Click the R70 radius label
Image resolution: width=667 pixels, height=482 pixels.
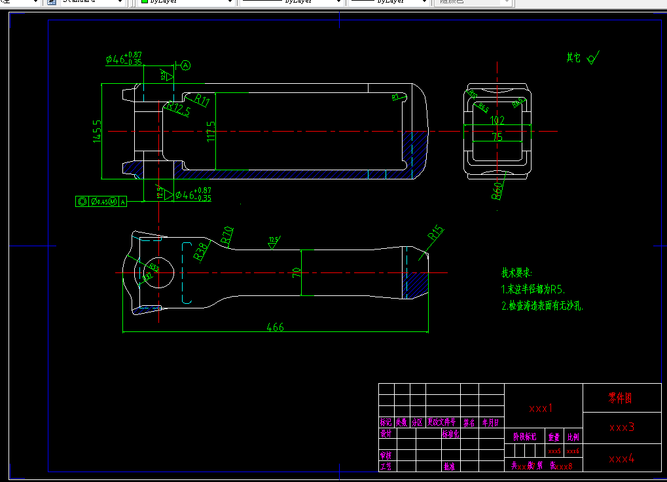coord(227,236)
